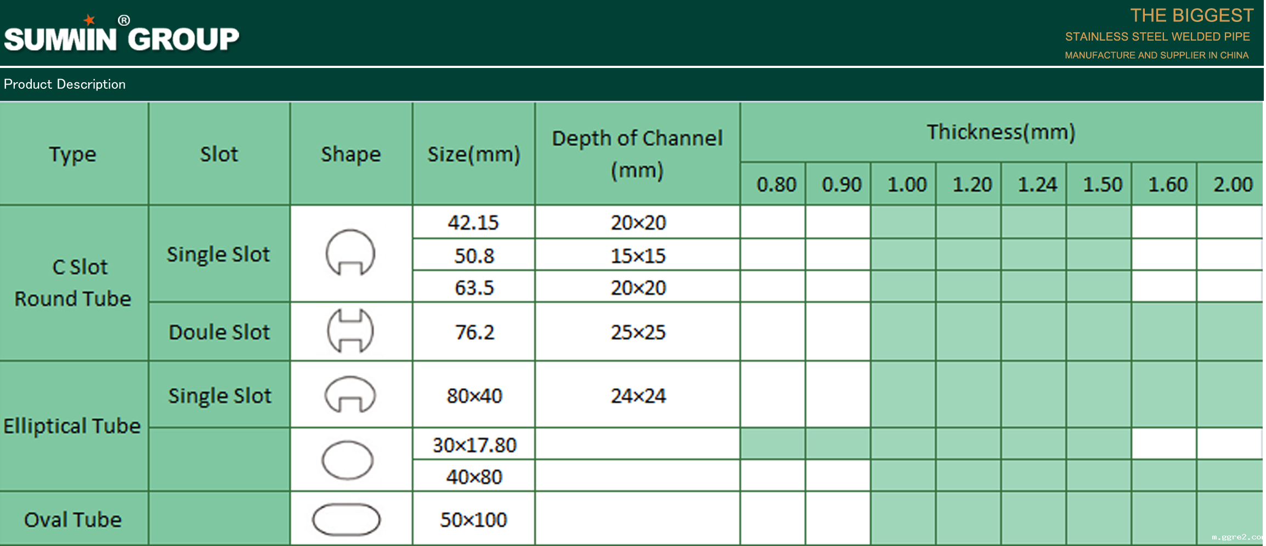Click the 76.2 size cell
The image size is (1266, 546).
point(474,332)
